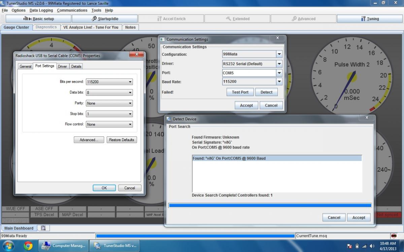Open Computer Management from the taskbar

(x=64, y=246)
